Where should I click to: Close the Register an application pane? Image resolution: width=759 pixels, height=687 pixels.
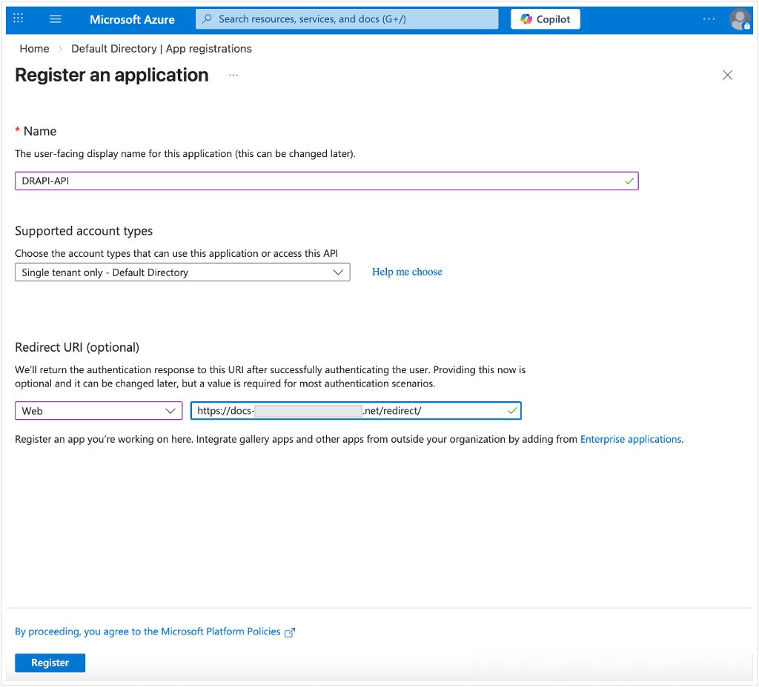[x=727, y=75]
